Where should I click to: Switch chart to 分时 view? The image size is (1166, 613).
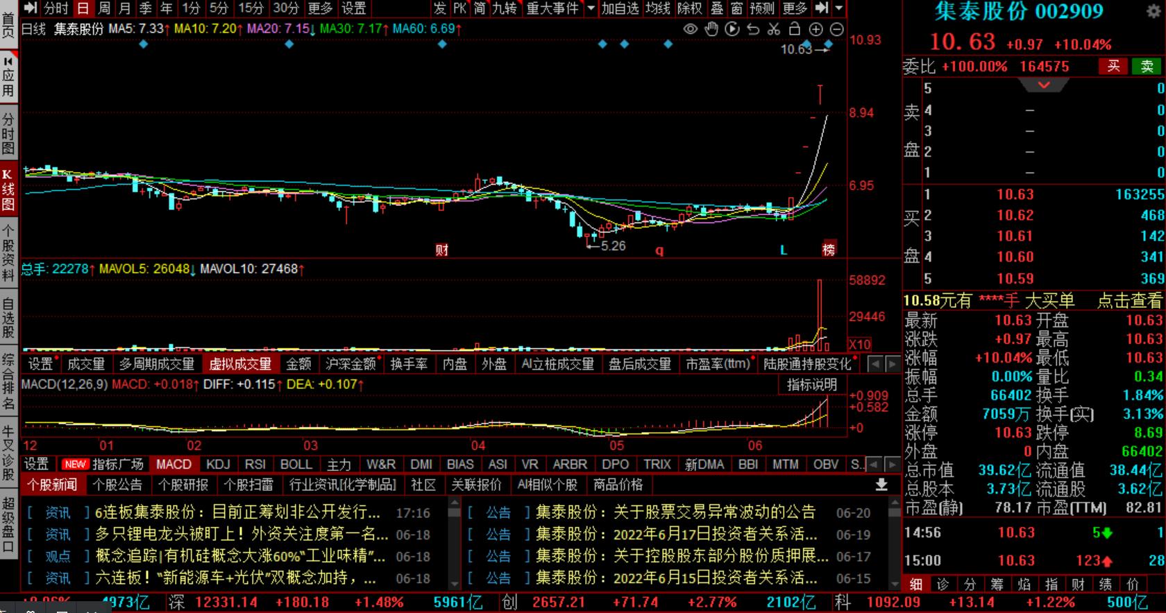coord(57,8)
